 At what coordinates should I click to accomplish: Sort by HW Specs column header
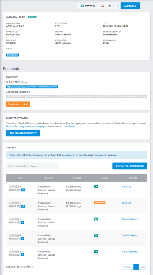77,178
